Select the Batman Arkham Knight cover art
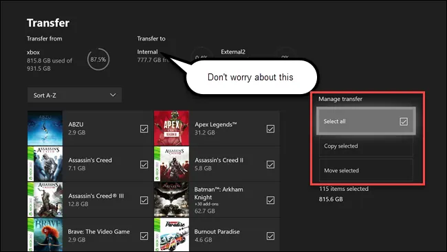Screen dimensions: 447x252 (172, 200)
